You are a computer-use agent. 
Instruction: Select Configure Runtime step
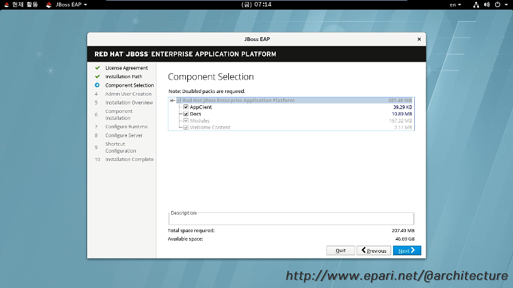[x=126, y=126]
